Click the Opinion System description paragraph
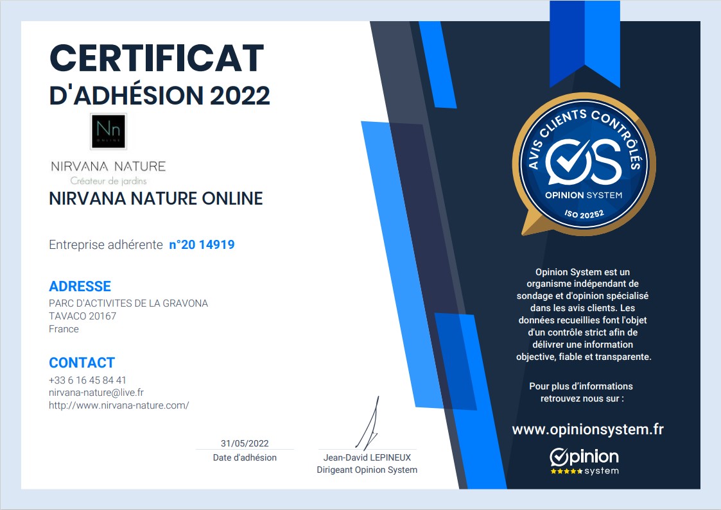 pos(584,314)
